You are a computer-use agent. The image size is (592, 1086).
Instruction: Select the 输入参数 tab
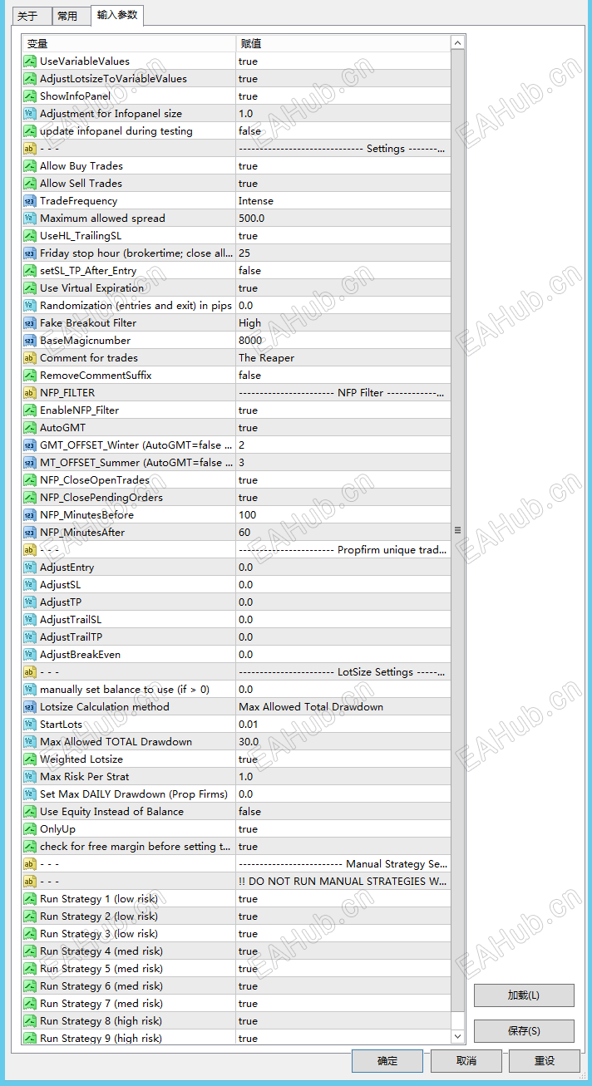117,15
